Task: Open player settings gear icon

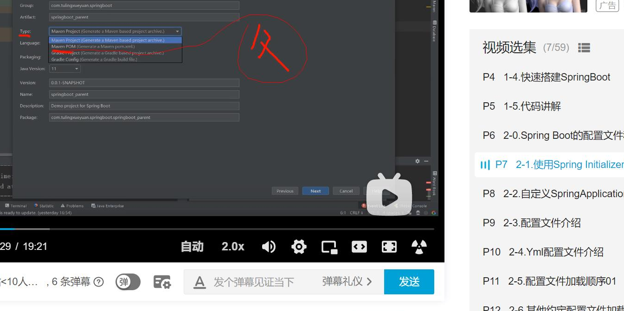Action: pyautogui.click(x=299, y=247)
